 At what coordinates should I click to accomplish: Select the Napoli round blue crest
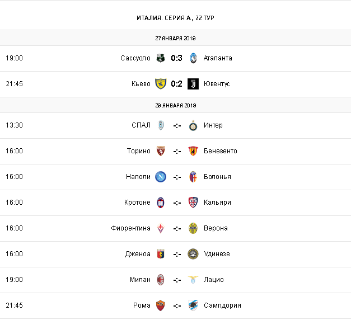click(x=161, y=177)
